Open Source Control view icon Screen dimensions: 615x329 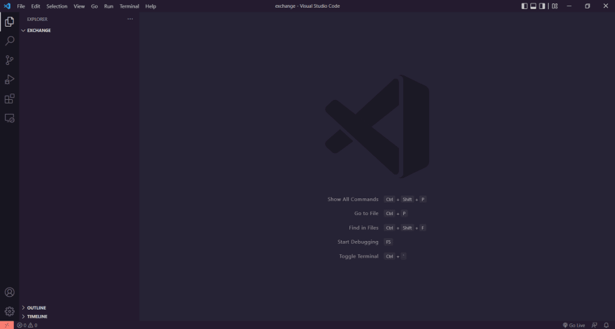point(9,60)
